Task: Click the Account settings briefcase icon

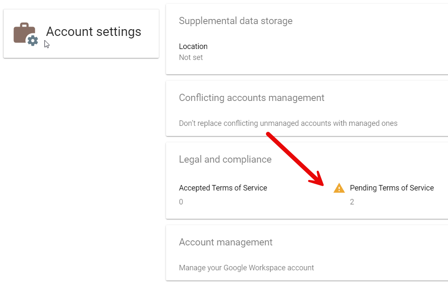Action: (24, 33)
